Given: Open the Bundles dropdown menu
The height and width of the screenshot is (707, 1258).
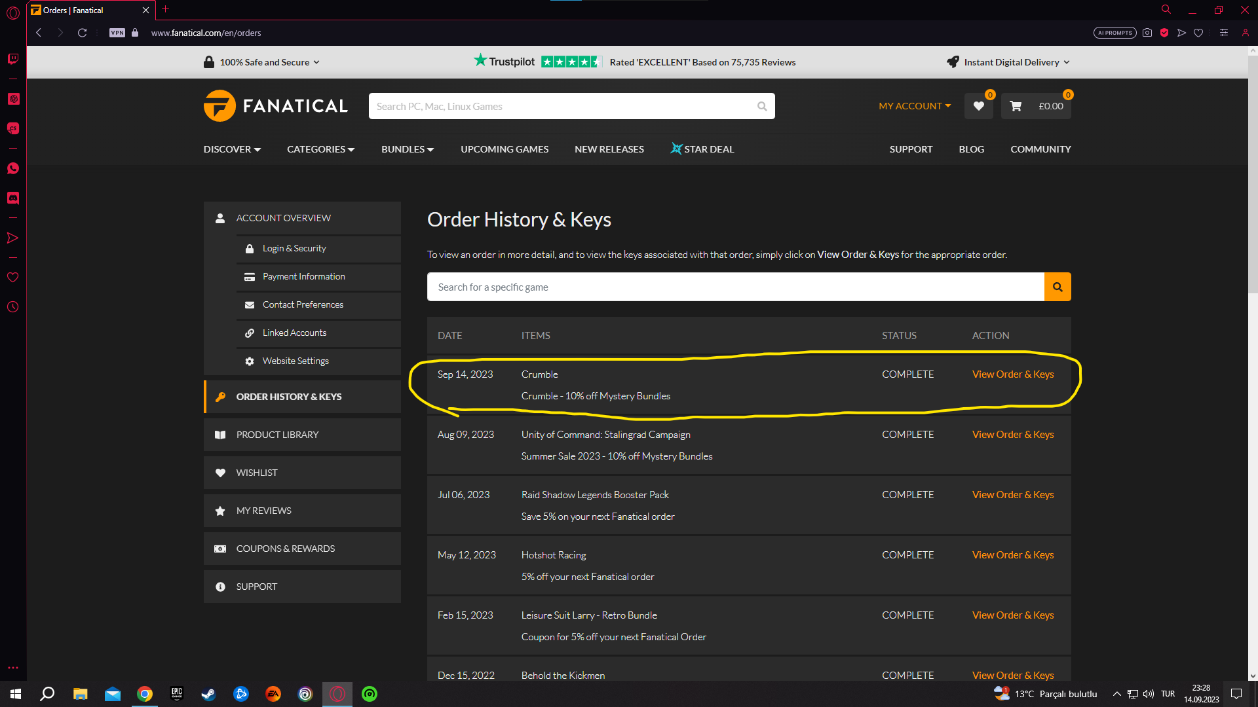Looking at the screenshot, I should [x=407, y=149].
